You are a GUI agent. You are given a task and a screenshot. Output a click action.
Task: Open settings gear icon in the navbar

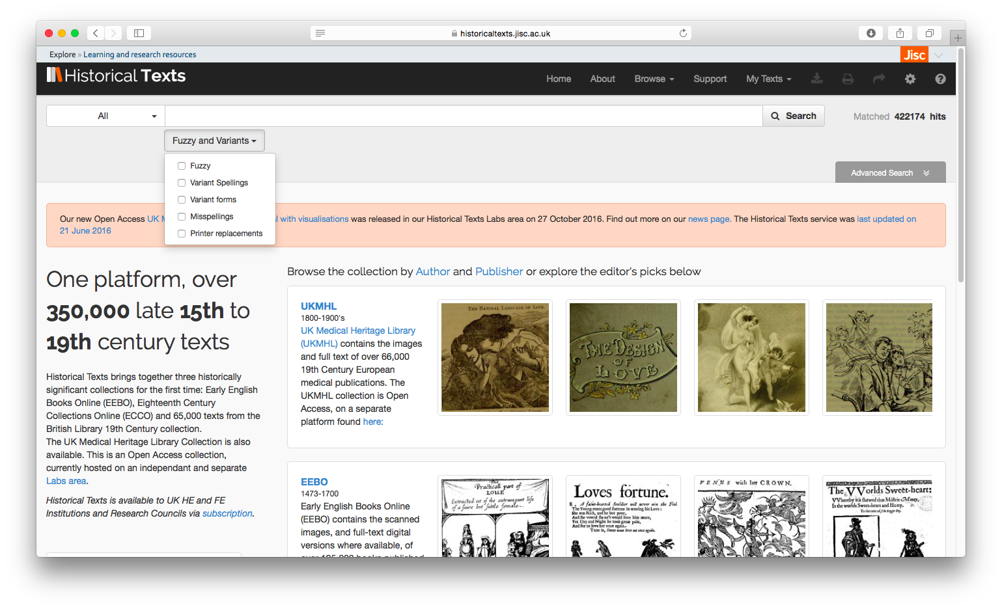910,79
